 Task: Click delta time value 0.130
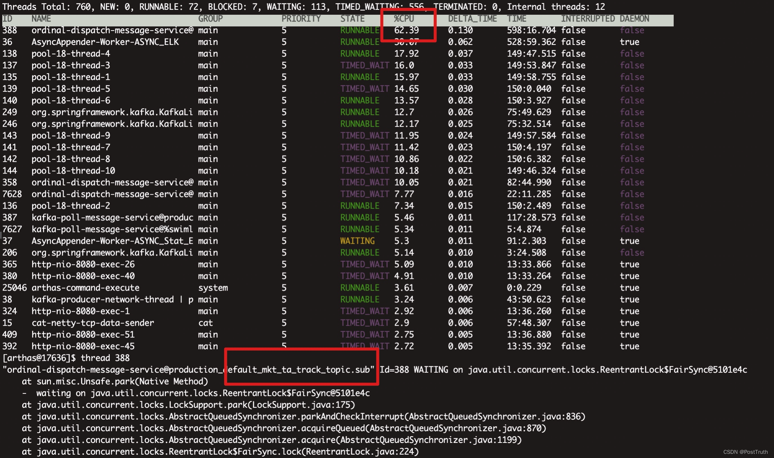click(460, 30)
